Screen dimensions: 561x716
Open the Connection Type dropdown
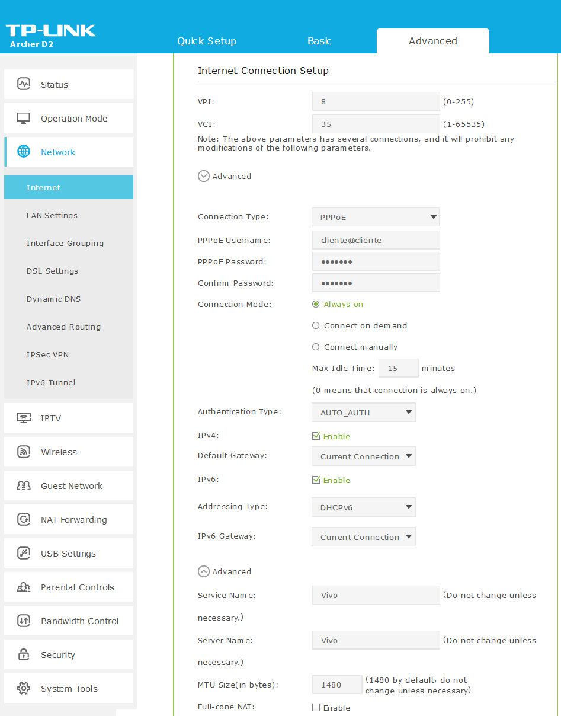click(376, 217)
